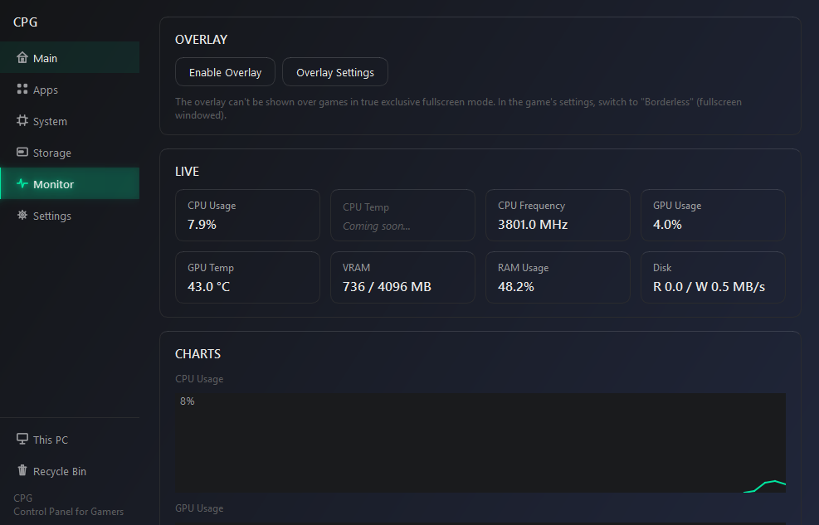
Task: Click the CHARTS section heading
Action: click(198, 354)
